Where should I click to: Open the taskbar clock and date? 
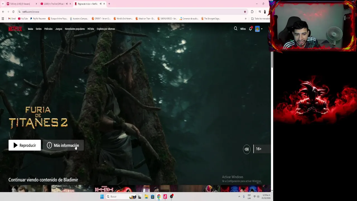point(266,197)
